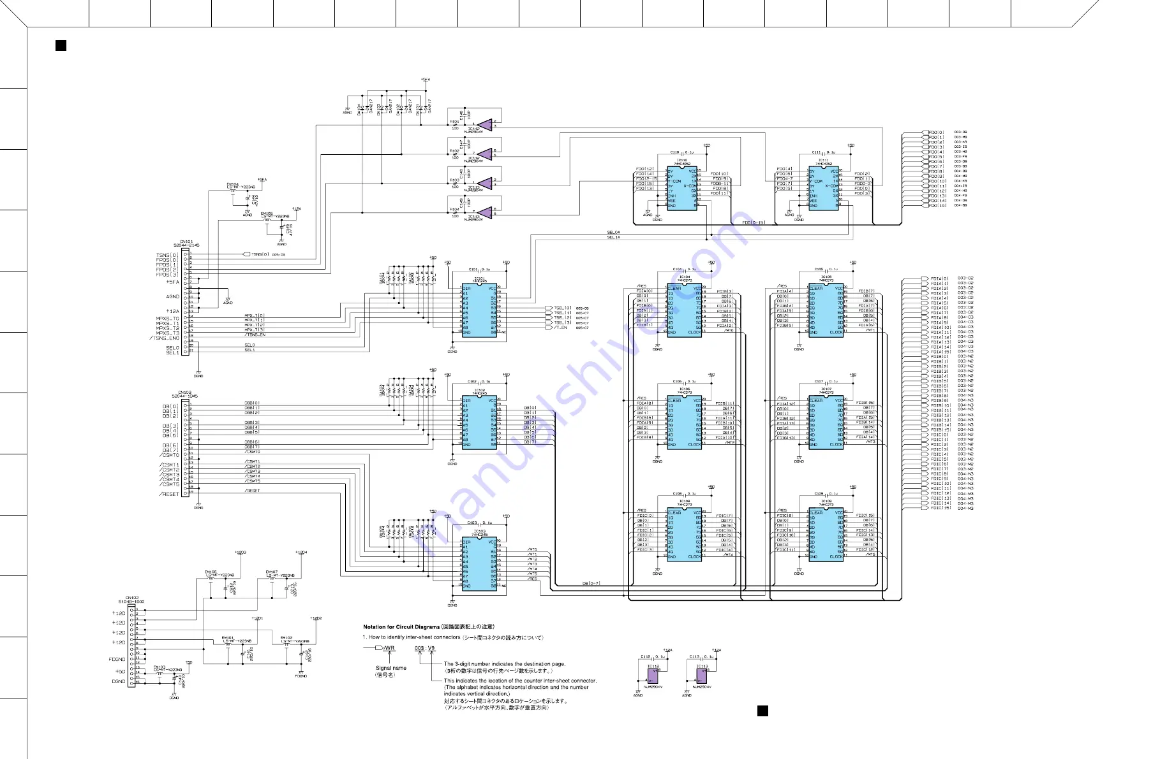Click the EM105 inductor symbol

[x=267, y=220]
